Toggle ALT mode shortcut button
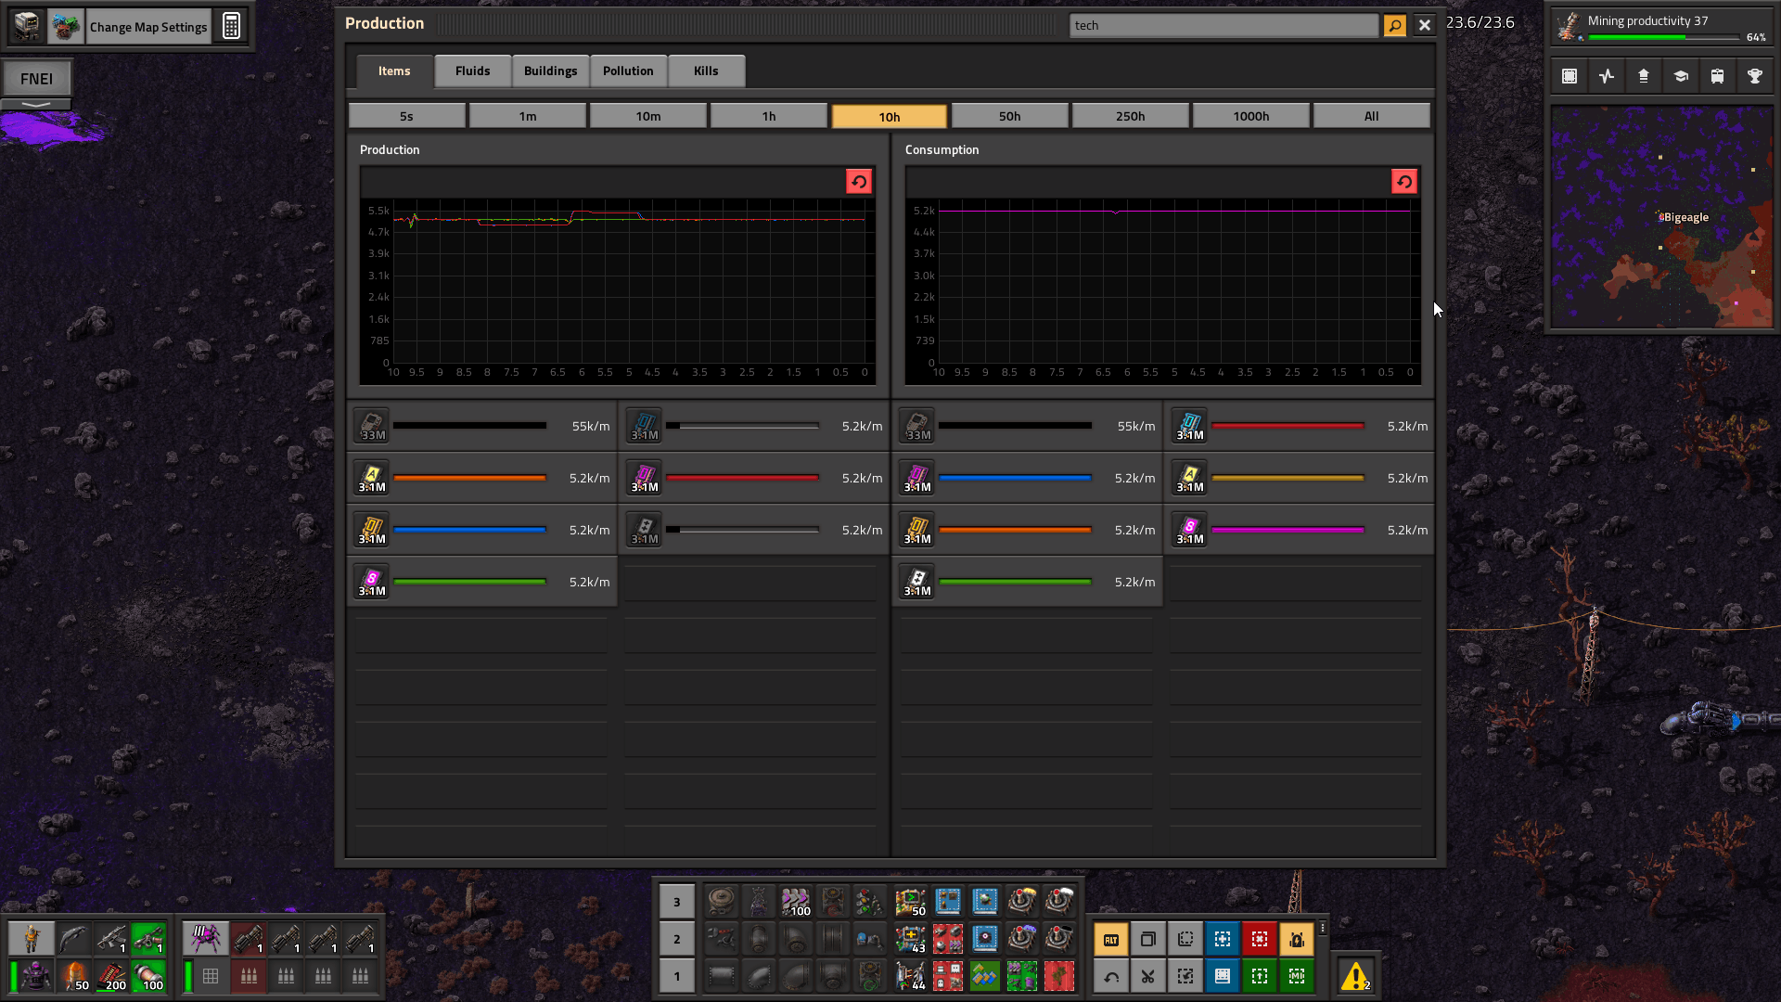Screen dimensions: 1781x1002 coord(1110,939)
